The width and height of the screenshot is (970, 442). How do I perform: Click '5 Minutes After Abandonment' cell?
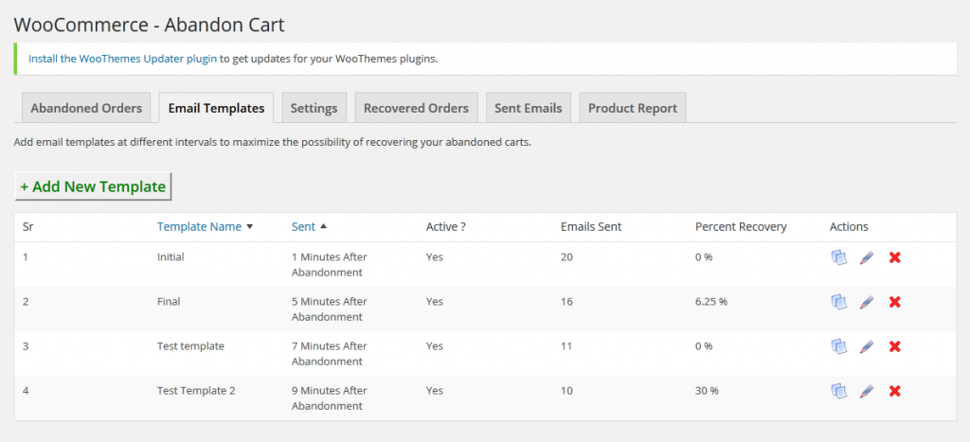tap(329, 309)
